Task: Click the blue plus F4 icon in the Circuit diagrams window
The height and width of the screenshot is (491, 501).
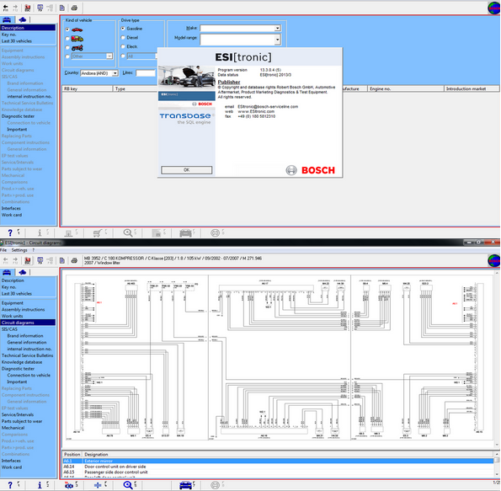Action: tap(98, 485)
